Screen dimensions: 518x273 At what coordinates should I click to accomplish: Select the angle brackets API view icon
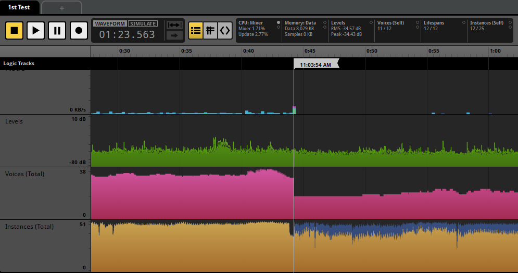point(225,31)
